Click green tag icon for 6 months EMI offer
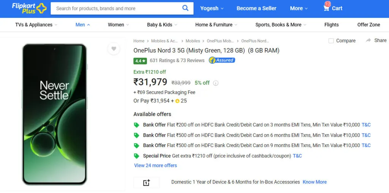Screen dimensions: 389x193 (x=136, y=135)
